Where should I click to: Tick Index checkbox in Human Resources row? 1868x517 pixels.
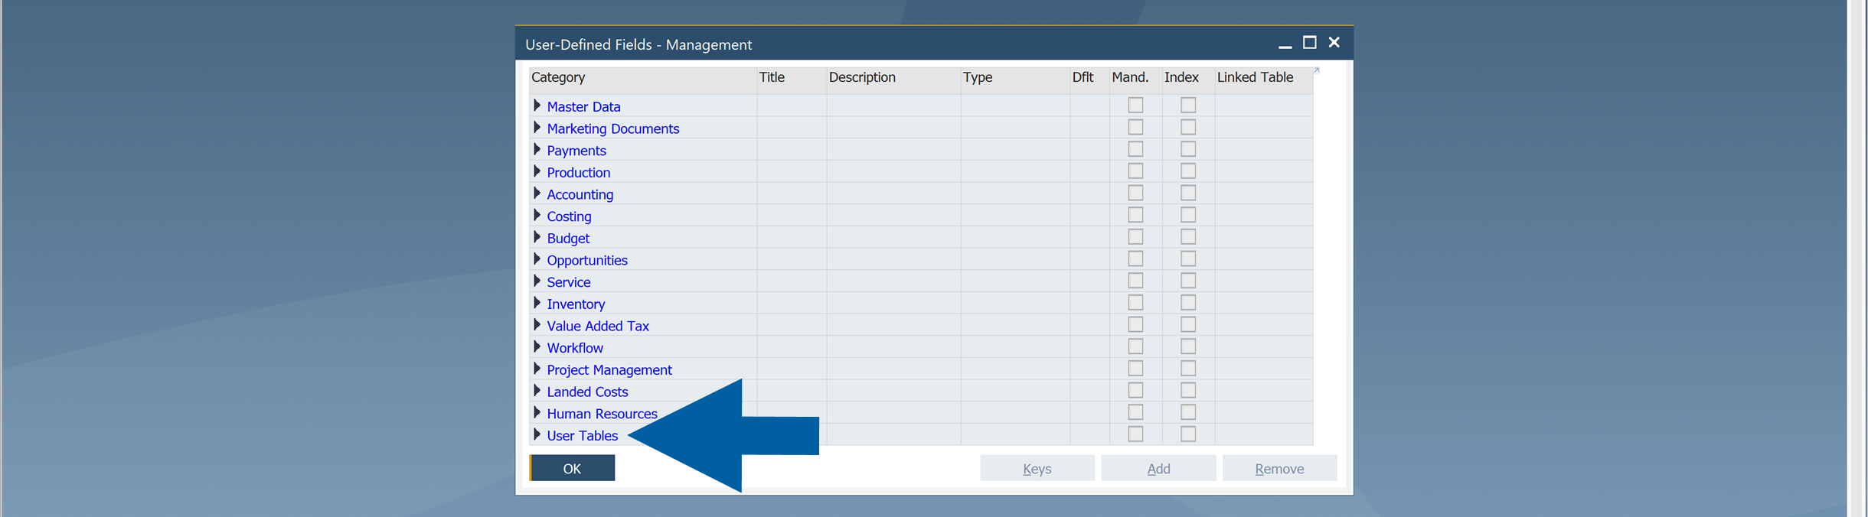(1187, 412)
